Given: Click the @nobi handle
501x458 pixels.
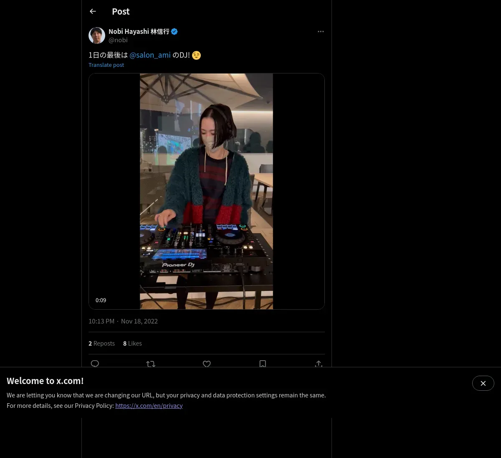Looking at the screenshot, I should coord(118,40).
